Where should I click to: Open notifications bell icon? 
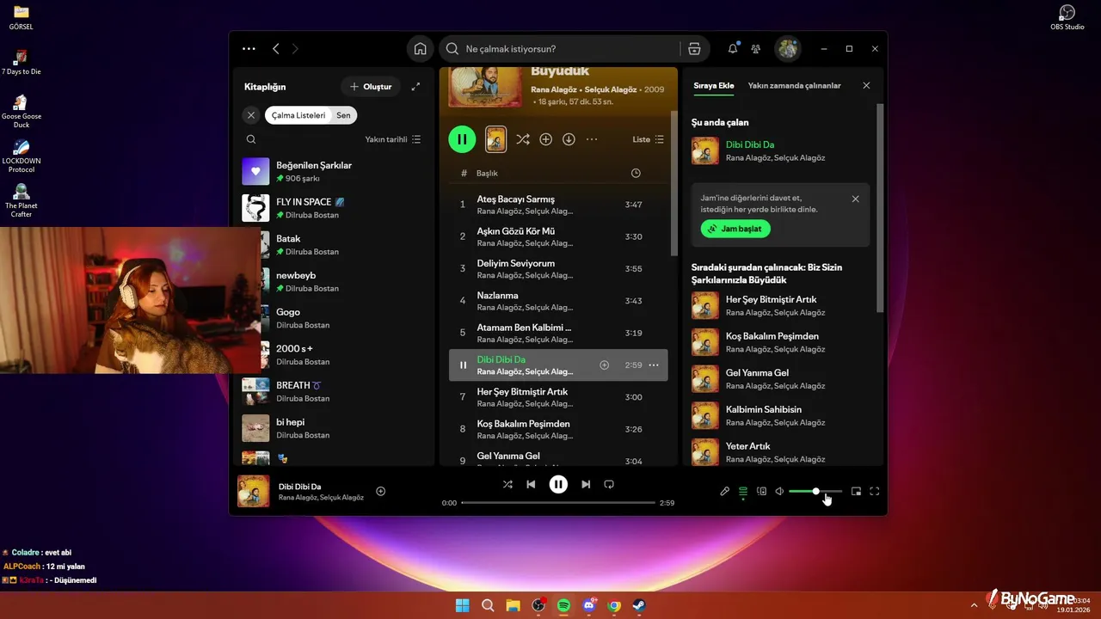tap(733, 49)
